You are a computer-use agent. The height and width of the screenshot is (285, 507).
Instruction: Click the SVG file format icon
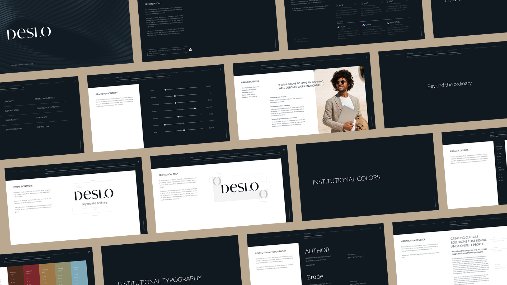coord(362,4)
